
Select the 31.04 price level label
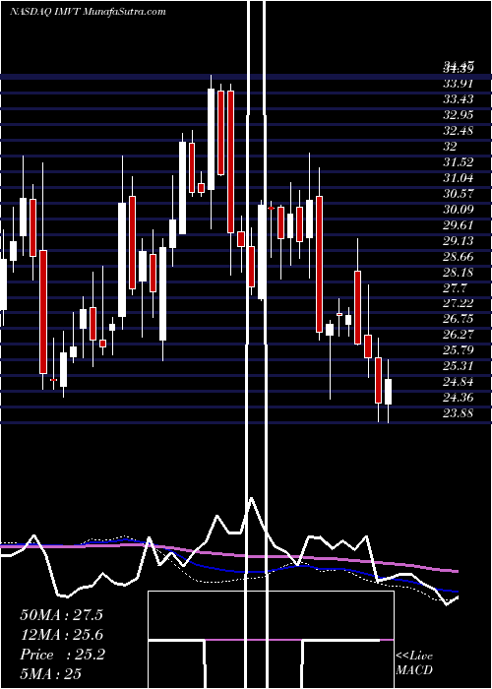tap(459, 178)
